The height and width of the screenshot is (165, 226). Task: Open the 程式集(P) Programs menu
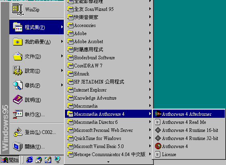coord(37,27)
